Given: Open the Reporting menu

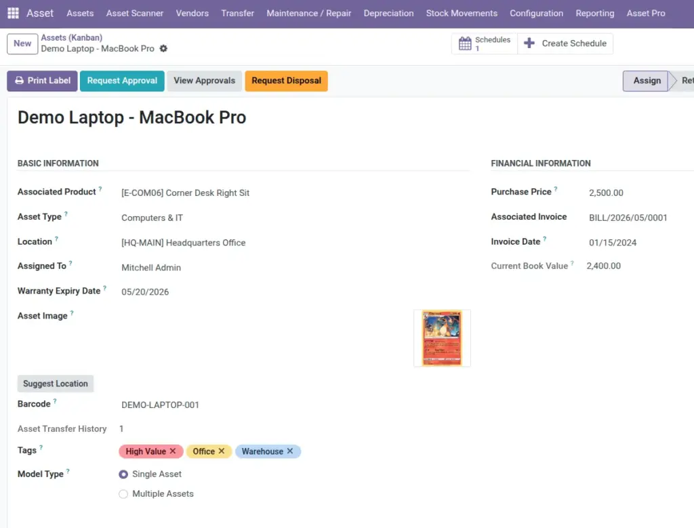Looking at the screenshot, I should (x=595, y=14).
